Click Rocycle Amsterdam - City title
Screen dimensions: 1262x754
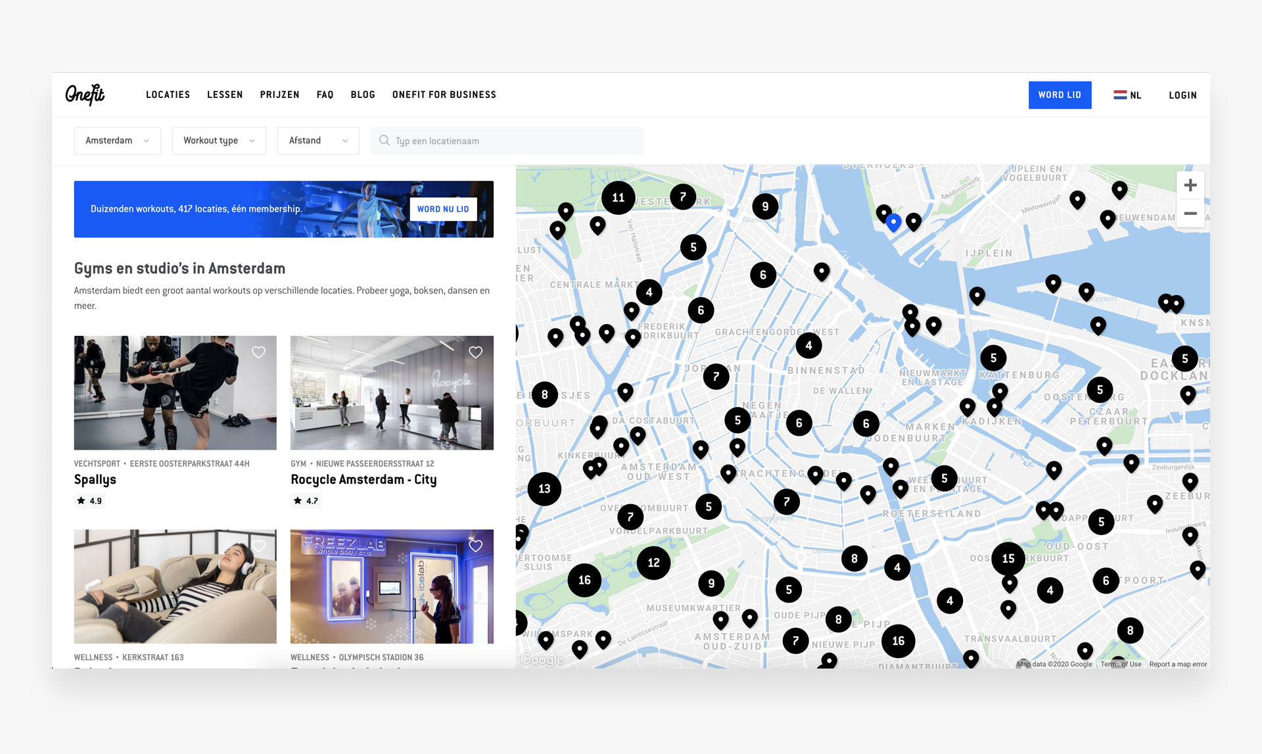pos(363,479)
